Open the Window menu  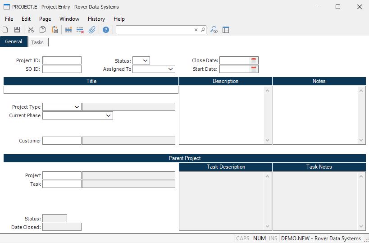click(69, 19)
